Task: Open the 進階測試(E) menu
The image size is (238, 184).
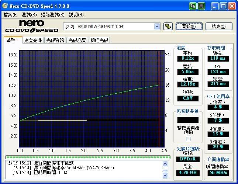Action: 53,15
